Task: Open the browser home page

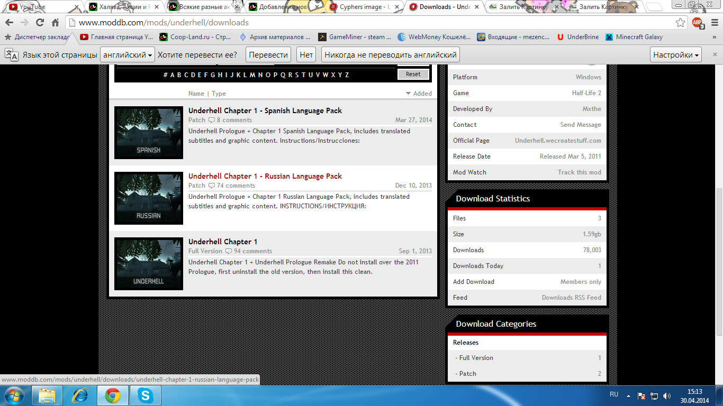Action: pos(55,23)
